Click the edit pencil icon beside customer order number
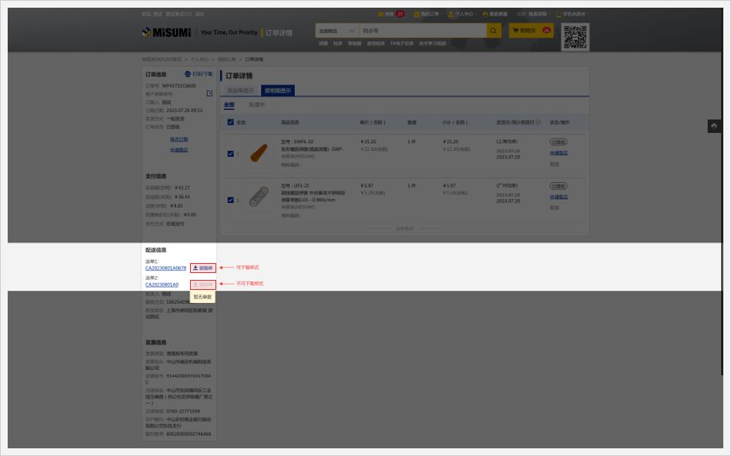The image size is (731, 456). (209, 93)
